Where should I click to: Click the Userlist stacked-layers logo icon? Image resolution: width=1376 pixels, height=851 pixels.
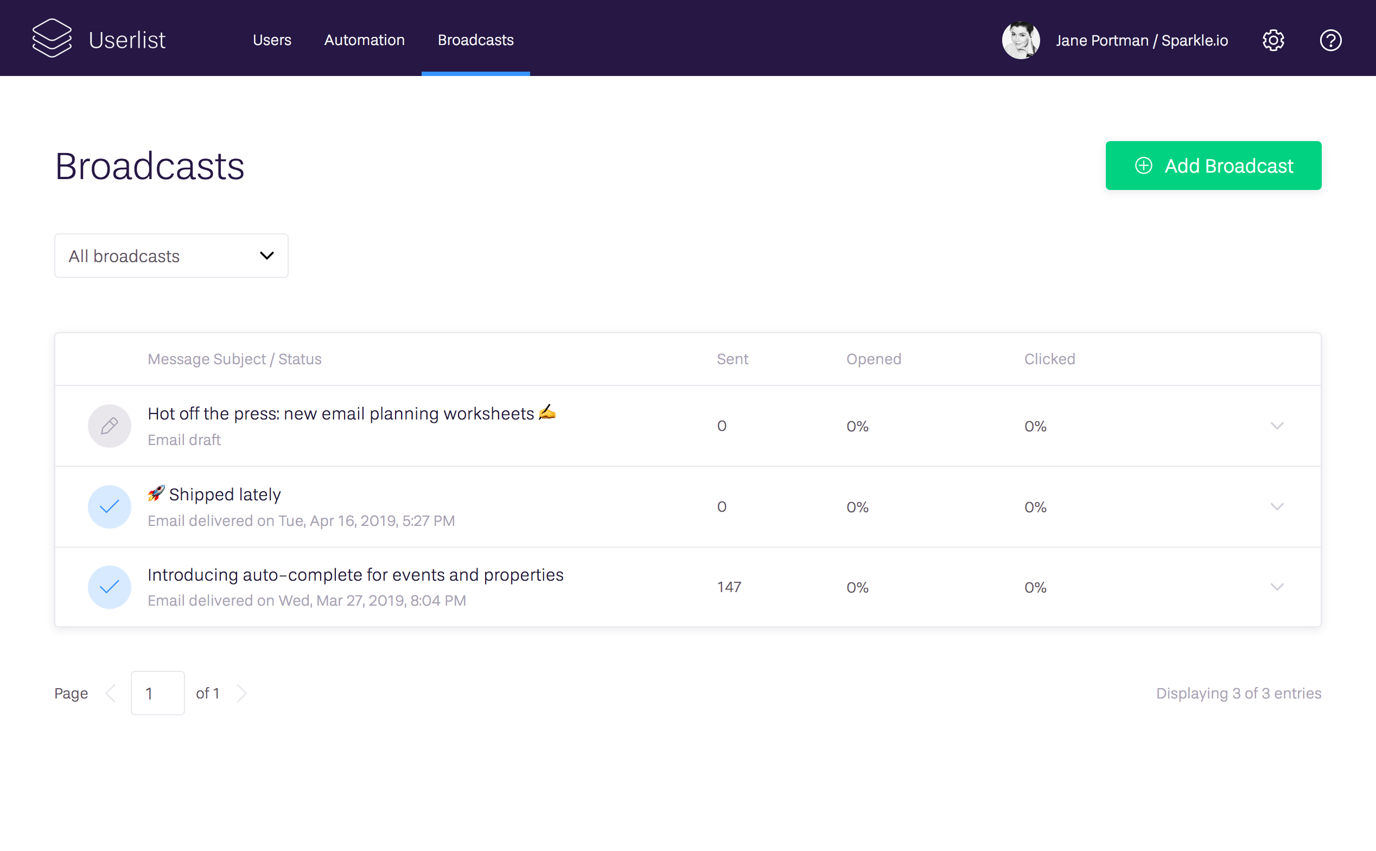point(52,39)
